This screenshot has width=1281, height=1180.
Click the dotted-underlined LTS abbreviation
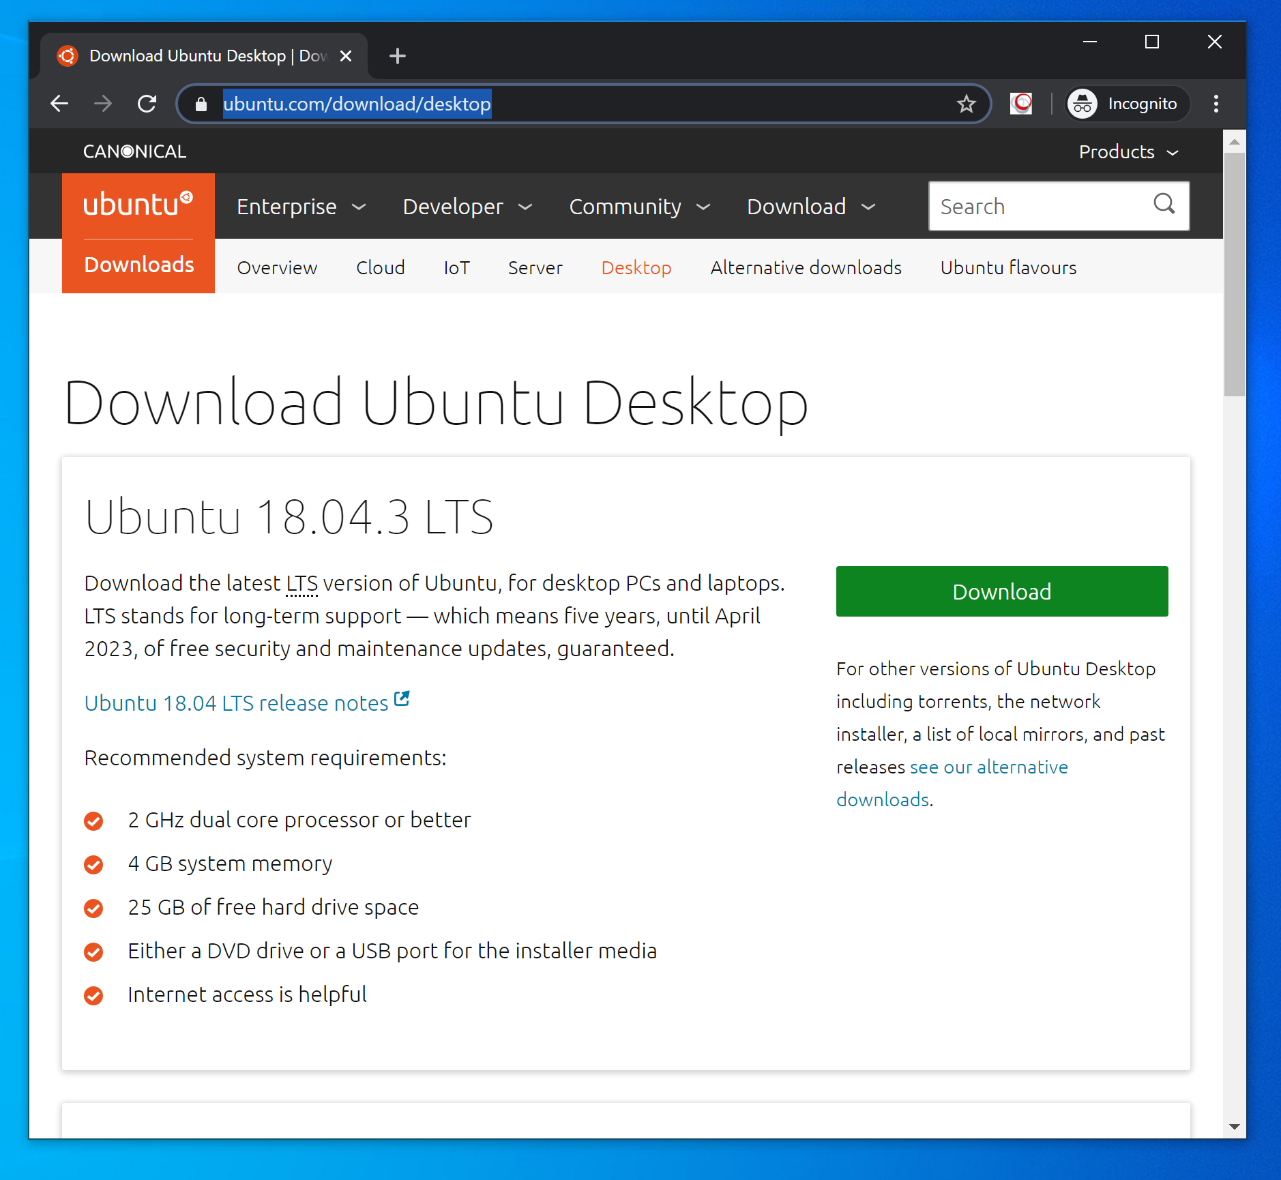click(x=301, y=583)
